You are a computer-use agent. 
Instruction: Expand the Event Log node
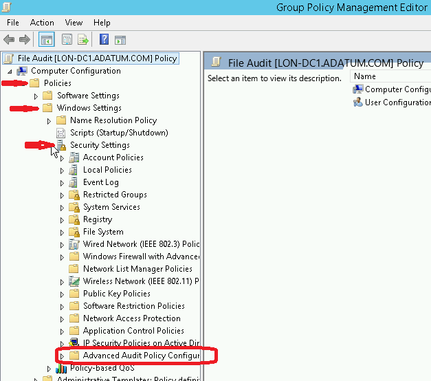[x=62, y=183]
